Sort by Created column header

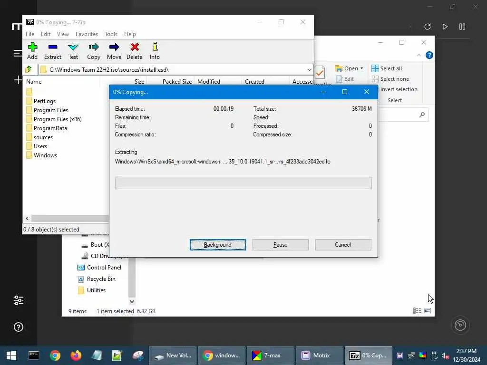pyautogui.click(x=254, y=82)
